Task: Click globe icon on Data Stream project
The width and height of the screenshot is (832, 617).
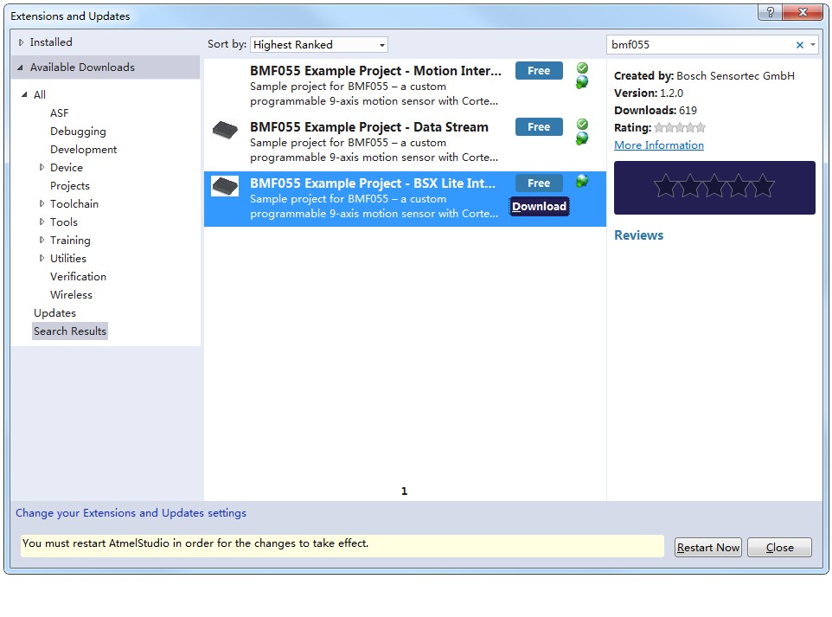Action: pyautogui.click(x=582, y=138)
